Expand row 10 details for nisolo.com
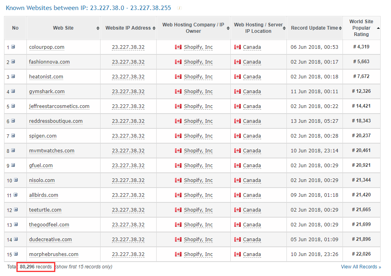The height and width of the screenshot is (276, 391). point(16,180)
